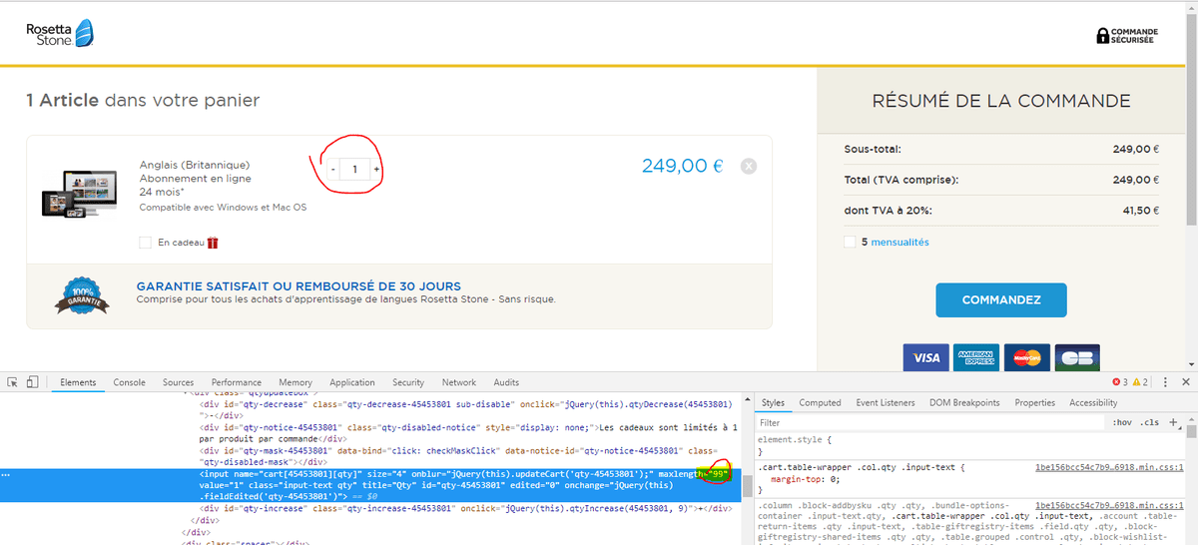Screen dimensions: 1198x545
Task: Click the CB card logo
Action: tap(1076, 357)
